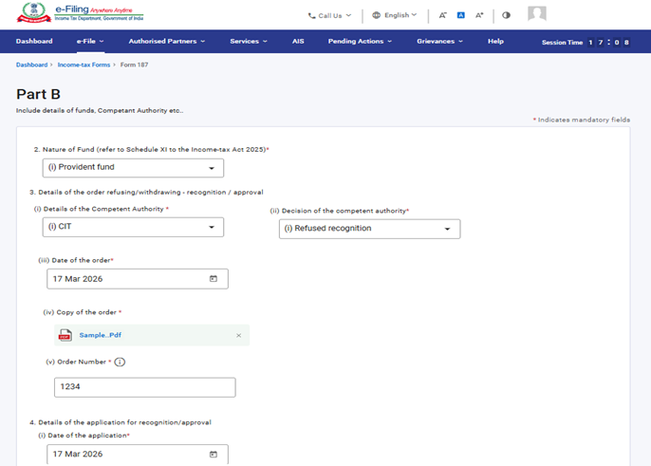Toggle the high contrast mode icon
The width and height of the screenshot is (651, 466).
(x=506, y=15)
